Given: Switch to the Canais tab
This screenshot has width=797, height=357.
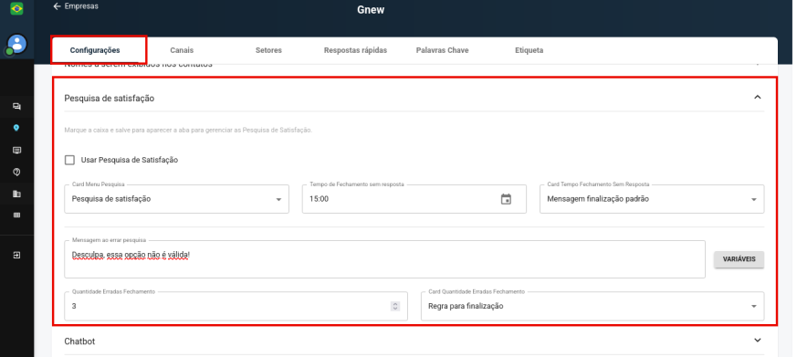Looking at the screenshot, I should (182, 50).
